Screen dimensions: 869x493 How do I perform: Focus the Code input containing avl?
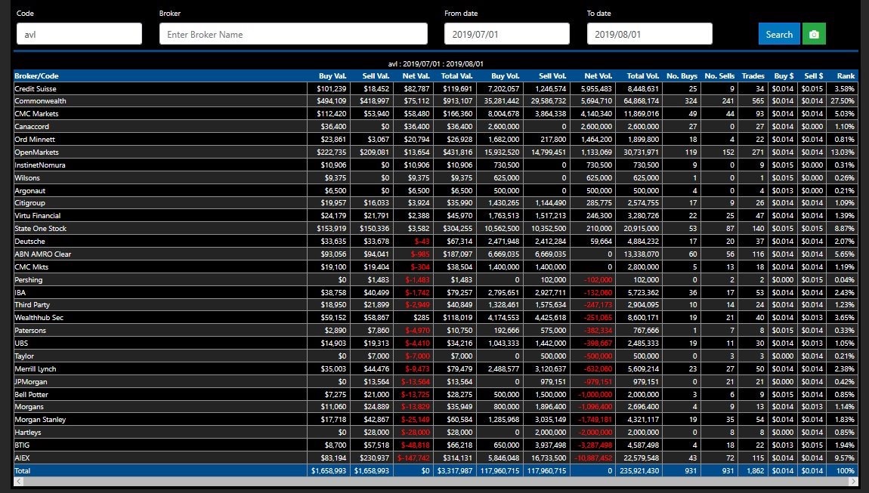pos(79,34)
